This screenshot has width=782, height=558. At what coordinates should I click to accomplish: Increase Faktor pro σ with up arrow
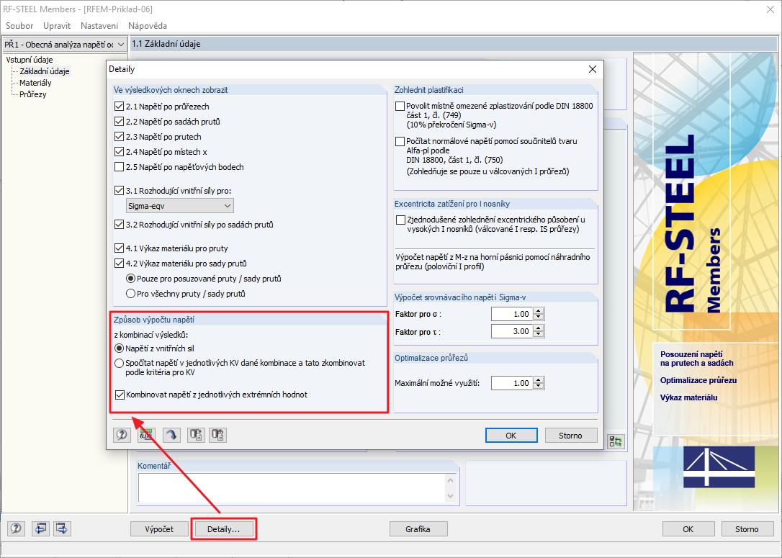click(539, 310)
